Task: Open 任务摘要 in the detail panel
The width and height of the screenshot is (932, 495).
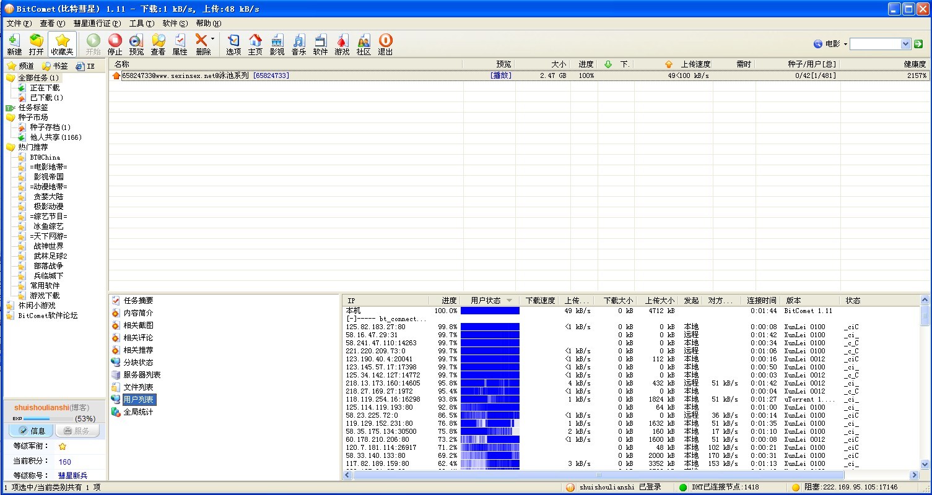Action: pyautogui.click(x=138, y=301)
